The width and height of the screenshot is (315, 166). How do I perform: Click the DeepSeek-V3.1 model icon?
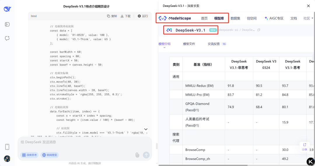click(x=169, y=30)
